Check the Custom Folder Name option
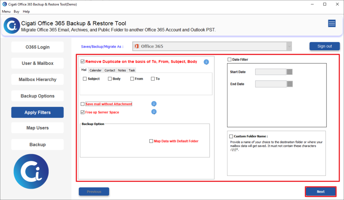344x200 pixels. [x=231, y=136]
